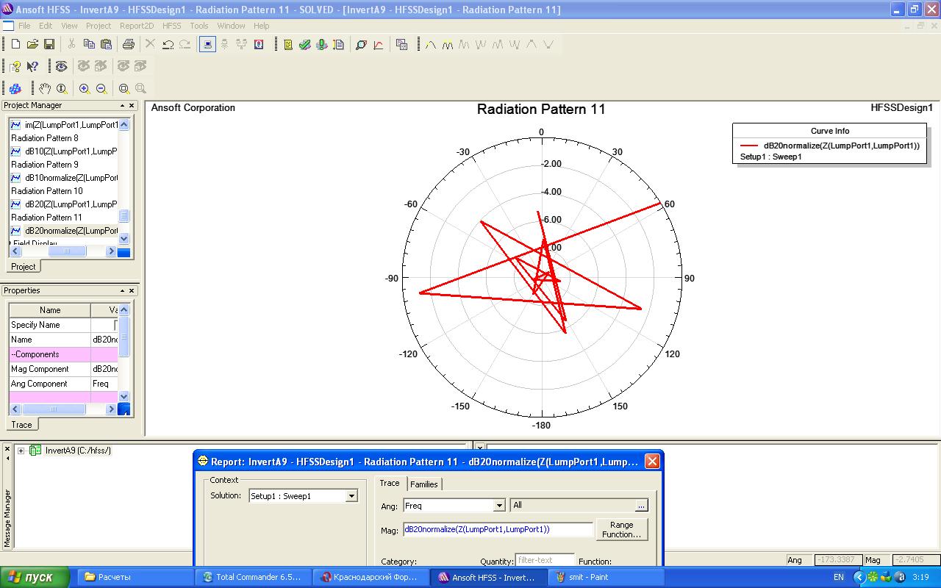The image size is (941, 588).
Task: Open the HFSS menu
Action: pos(171,26)
